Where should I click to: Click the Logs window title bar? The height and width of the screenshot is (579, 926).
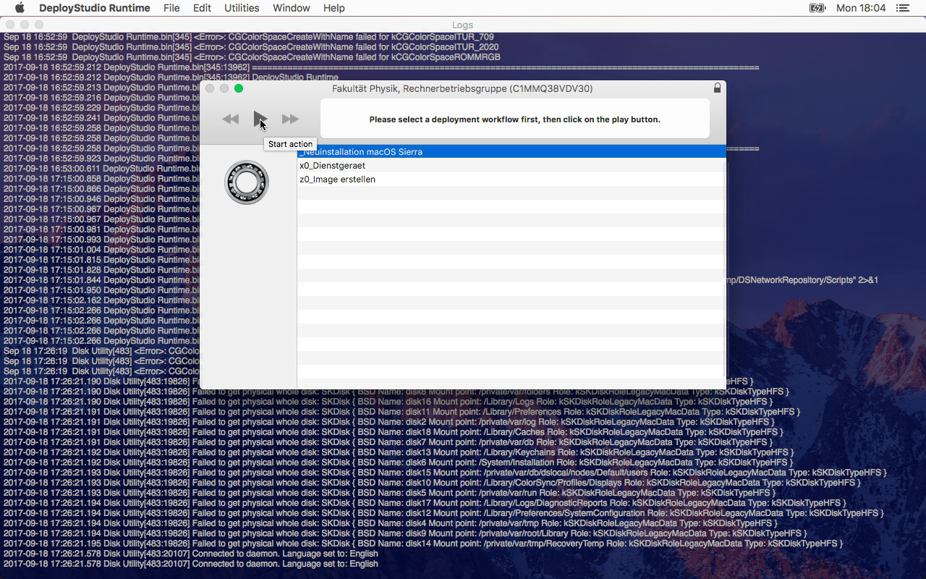(x=463, y=25)
